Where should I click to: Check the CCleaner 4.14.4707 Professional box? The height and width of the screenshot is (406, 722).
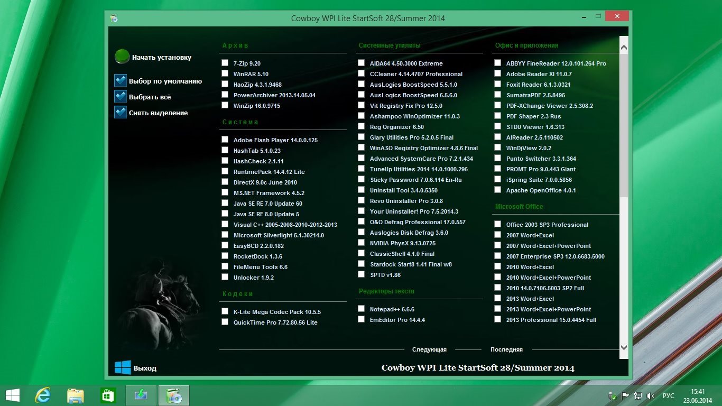coord(362,73)
